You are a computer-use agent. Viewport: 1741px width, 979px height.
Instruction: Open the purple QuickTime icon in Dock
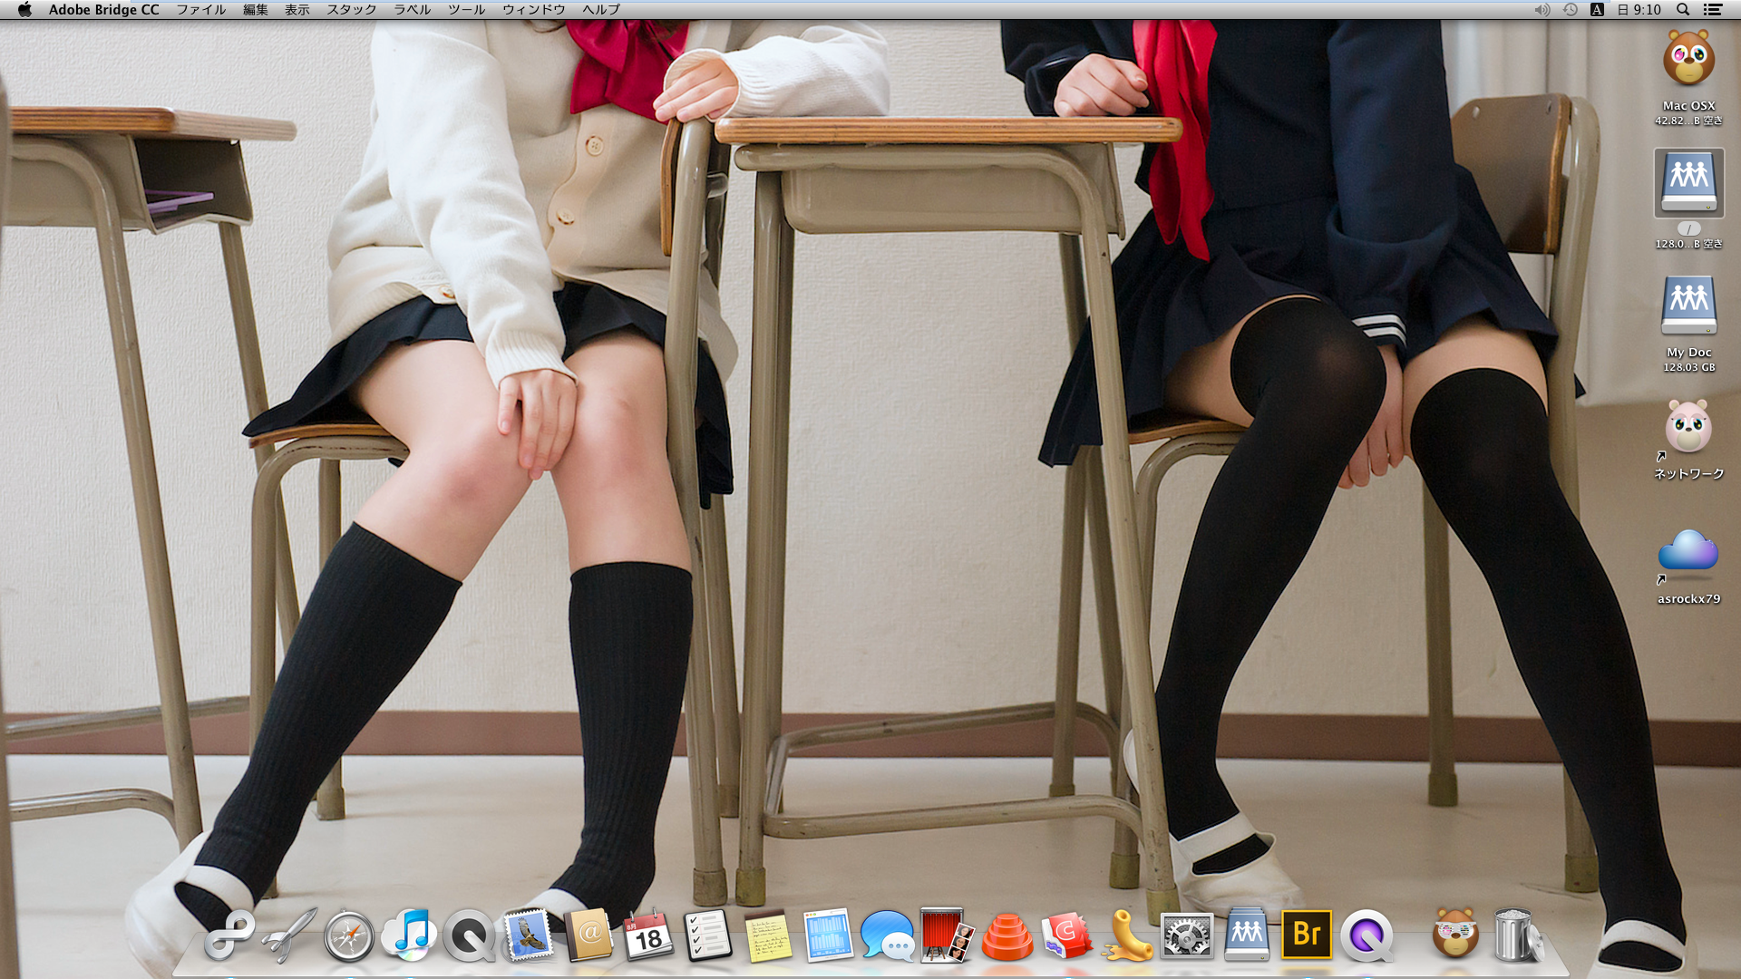[x=1367, y=935]
